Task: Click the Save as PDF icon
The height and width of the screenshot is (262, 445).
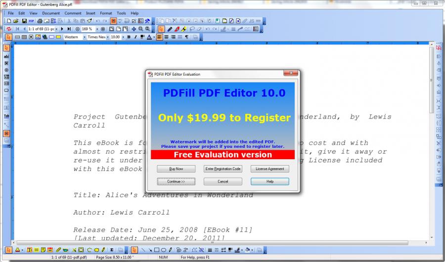Action: (31, 21)
